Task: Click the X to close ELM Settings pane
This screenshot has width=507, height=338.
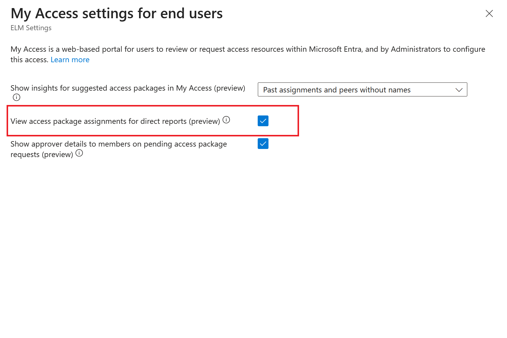Action: (489, 13)
